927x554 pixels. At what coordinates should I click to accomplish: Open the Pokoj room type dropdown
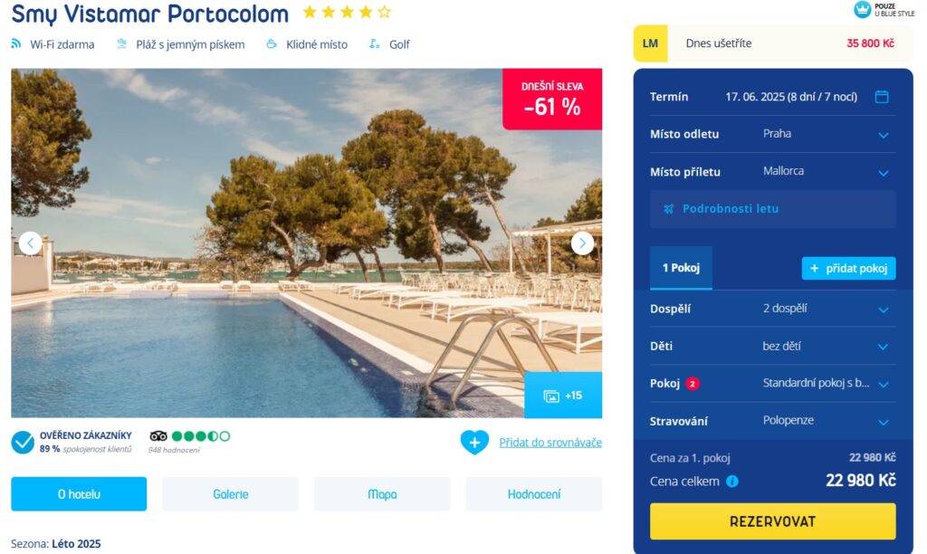[x=772, y=383]
